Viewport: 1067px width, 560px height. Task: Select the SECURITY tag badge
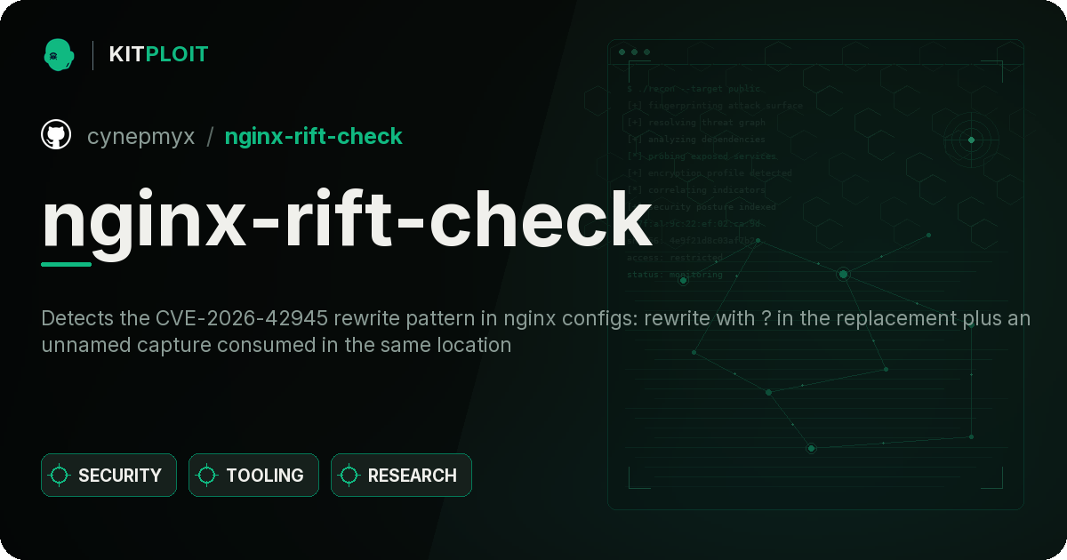pyautogui.click(x=108, y=476)
